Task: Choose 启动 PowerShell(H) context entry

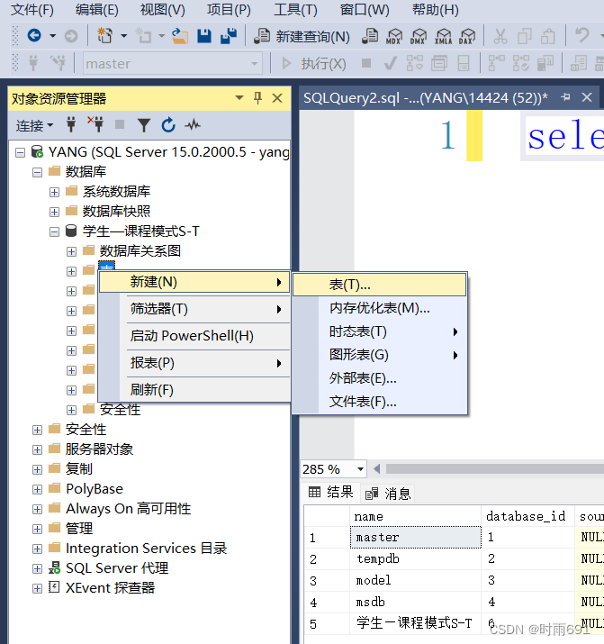Action: click(194, 336)
